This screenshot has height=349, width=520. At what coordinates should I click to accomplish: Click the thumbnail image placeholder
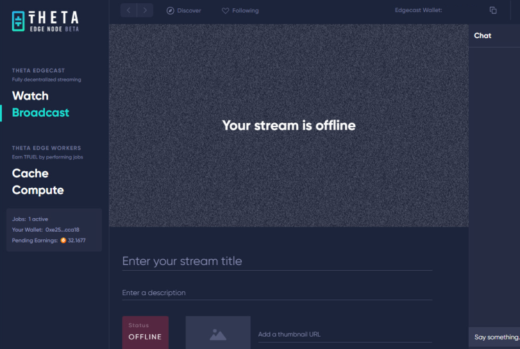218,332
